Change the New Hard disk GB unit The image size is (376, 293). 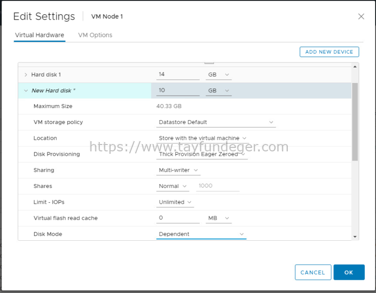coord(218,91)
